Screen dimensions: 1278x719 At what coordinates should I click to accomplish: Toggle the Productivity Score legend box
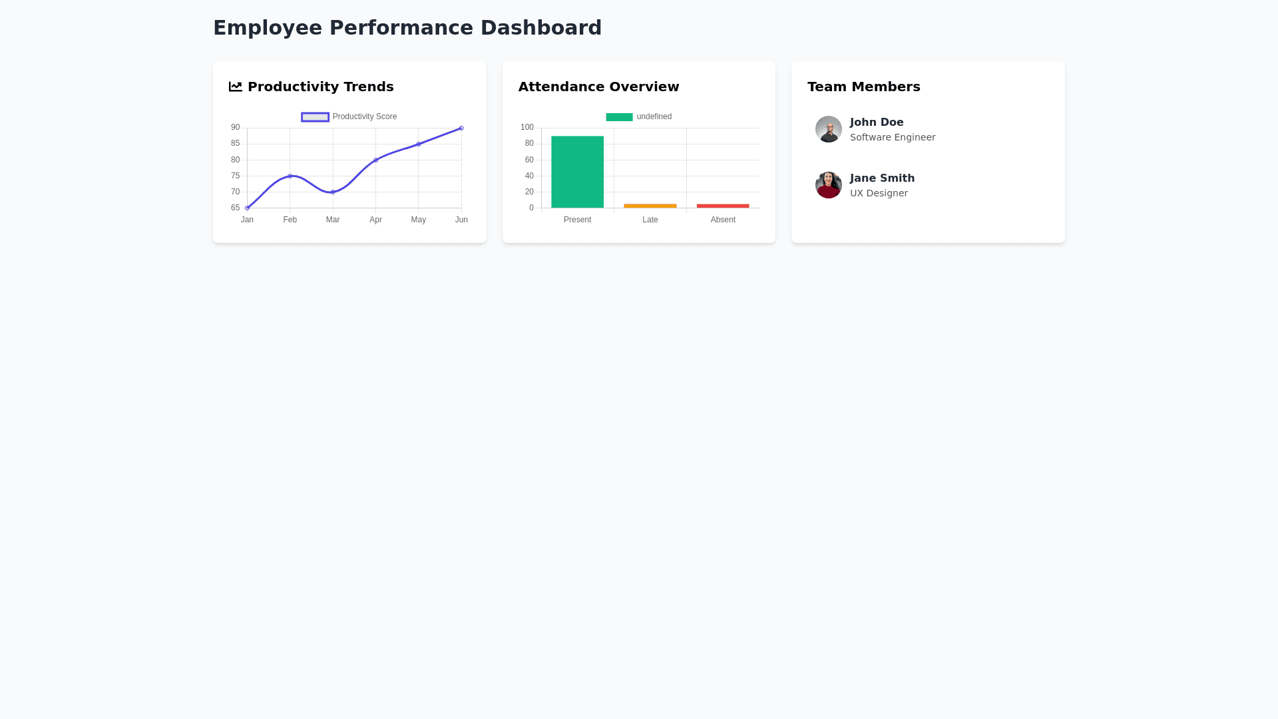click(x=315, y=117)
